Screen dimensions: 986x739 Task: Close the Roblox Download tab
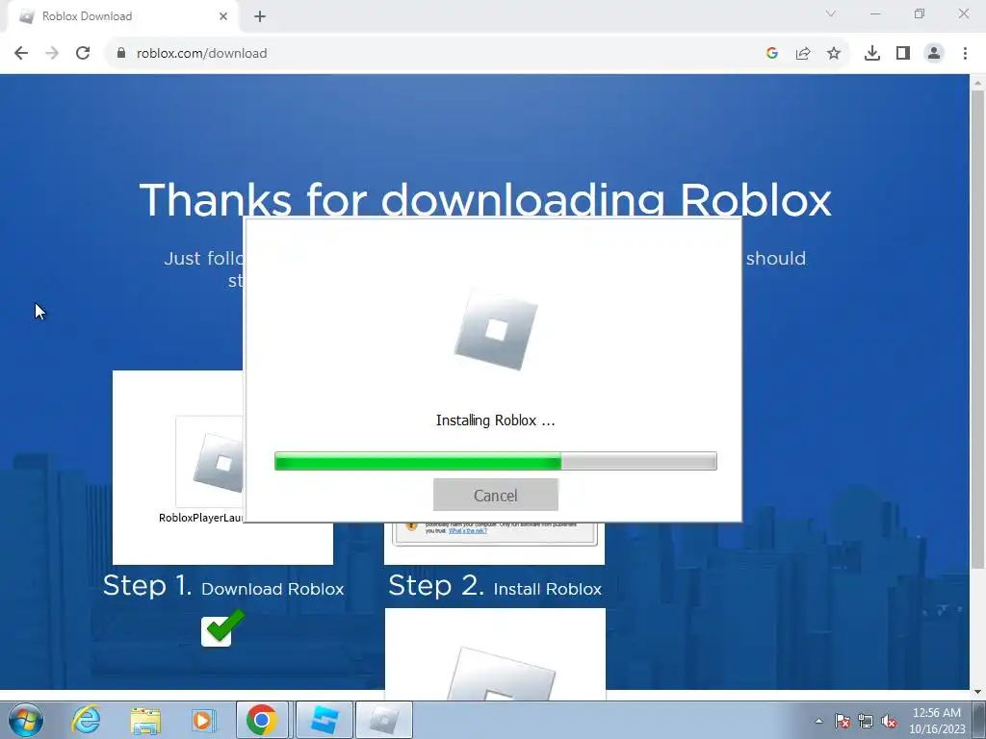(x=223, y=16)
